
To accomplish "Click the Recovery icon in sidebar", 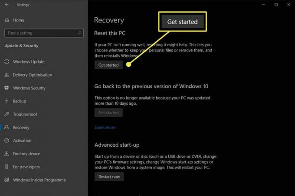I will (x=7, y=127).
